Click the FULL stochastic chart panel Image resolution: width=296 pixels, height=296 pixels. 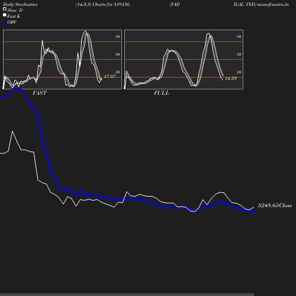tap(184, 59)
